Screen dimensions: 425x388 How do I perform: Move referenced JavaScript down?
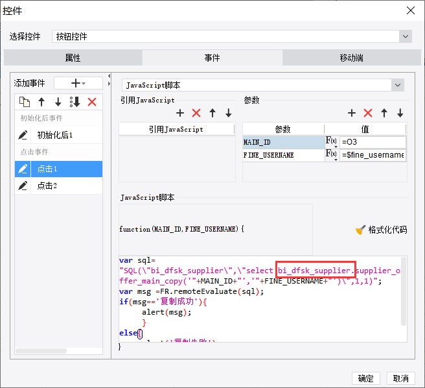click(229, 113)
